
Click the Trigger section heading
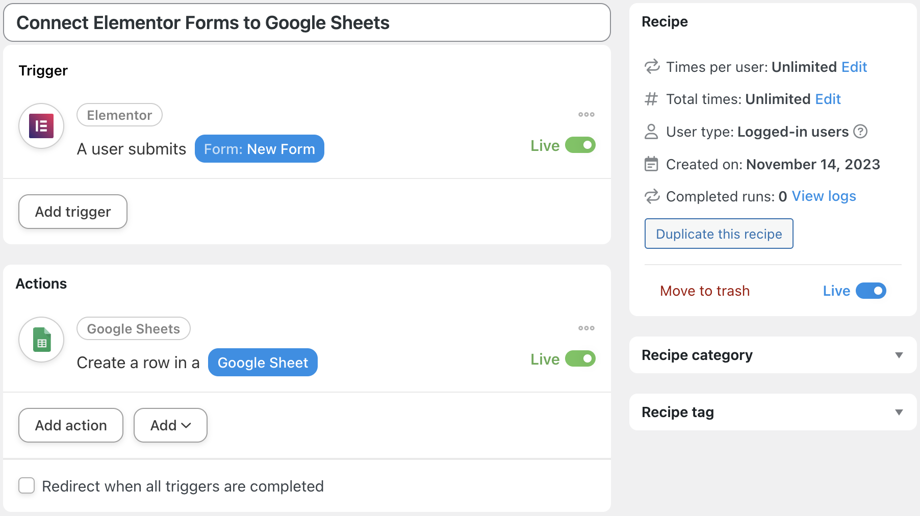point(43,70)
